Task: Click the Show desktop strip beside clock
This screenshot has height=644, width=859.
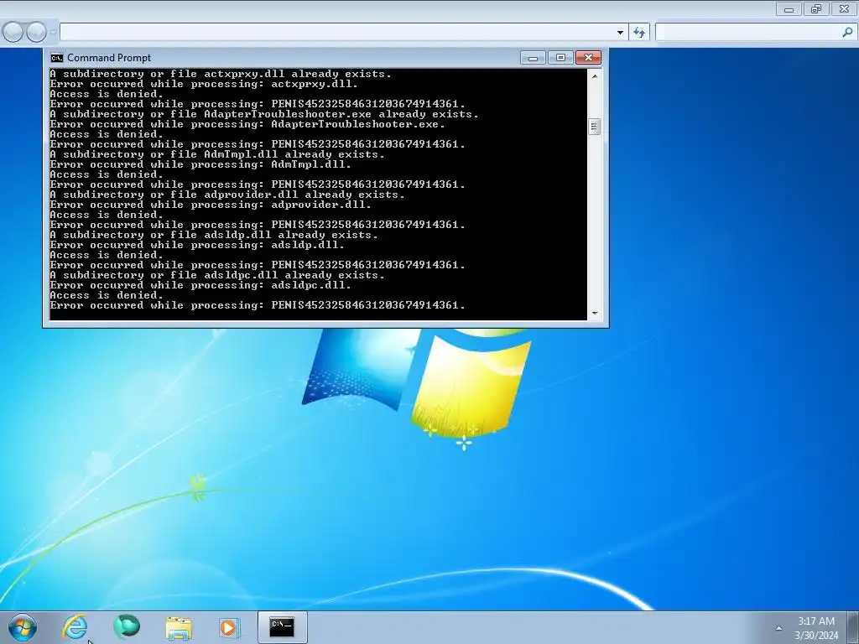Action: [x=853, y=627]
